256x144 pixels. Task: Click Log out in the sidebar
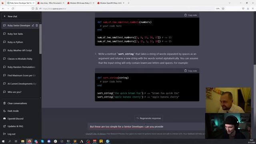click(20, 134)
